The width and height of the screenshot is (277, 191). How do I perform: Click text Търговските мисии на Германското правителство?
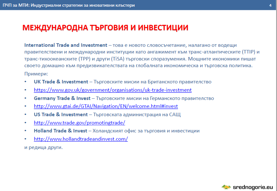[155, 98]
